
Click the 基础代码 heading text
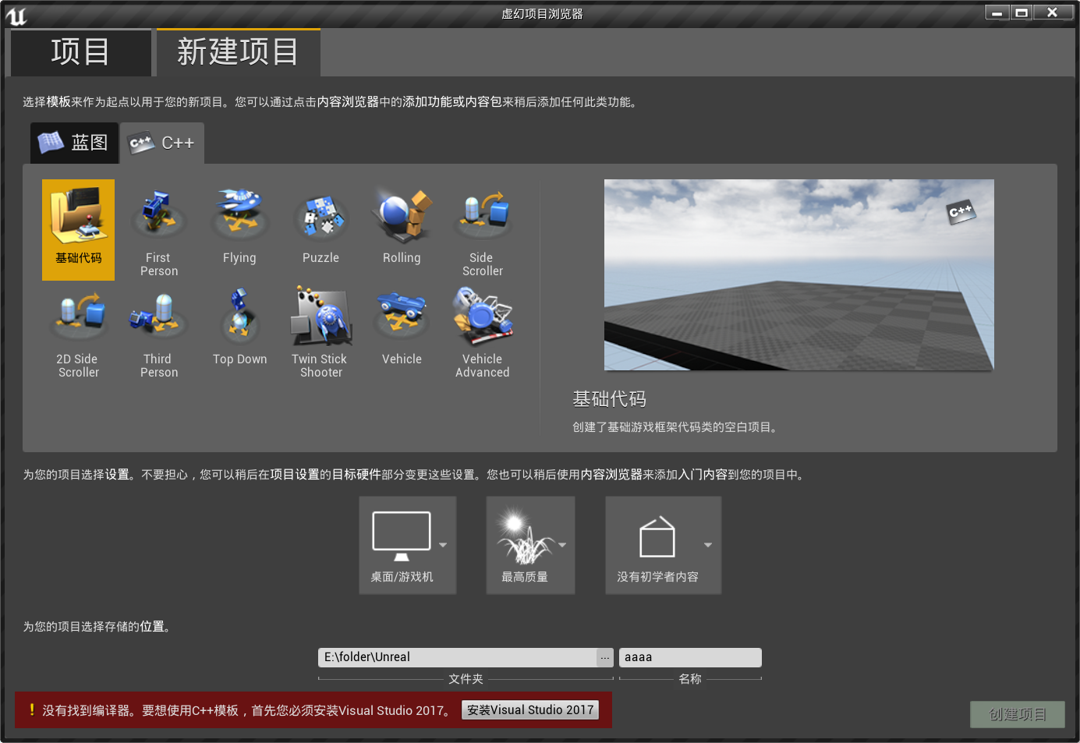(x=610, y=399)
